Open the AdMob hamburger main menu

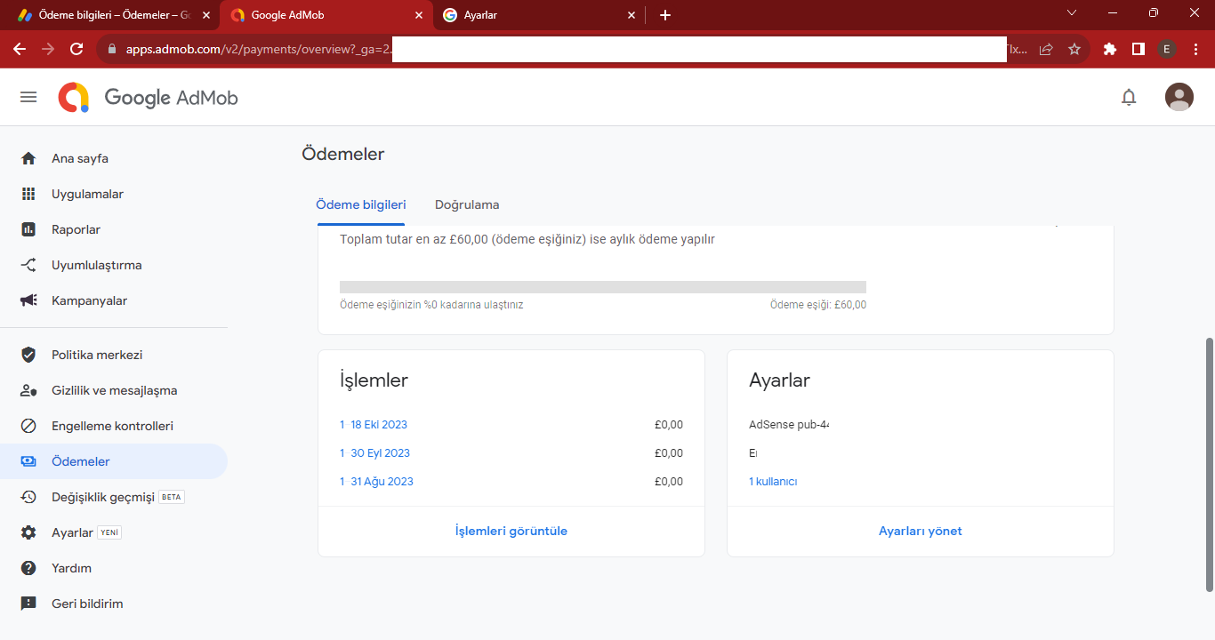pos(28,97)
